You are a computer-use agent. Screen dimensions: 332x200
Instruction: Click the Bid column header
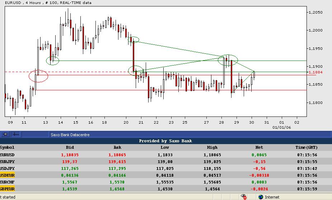pos(70,147)
